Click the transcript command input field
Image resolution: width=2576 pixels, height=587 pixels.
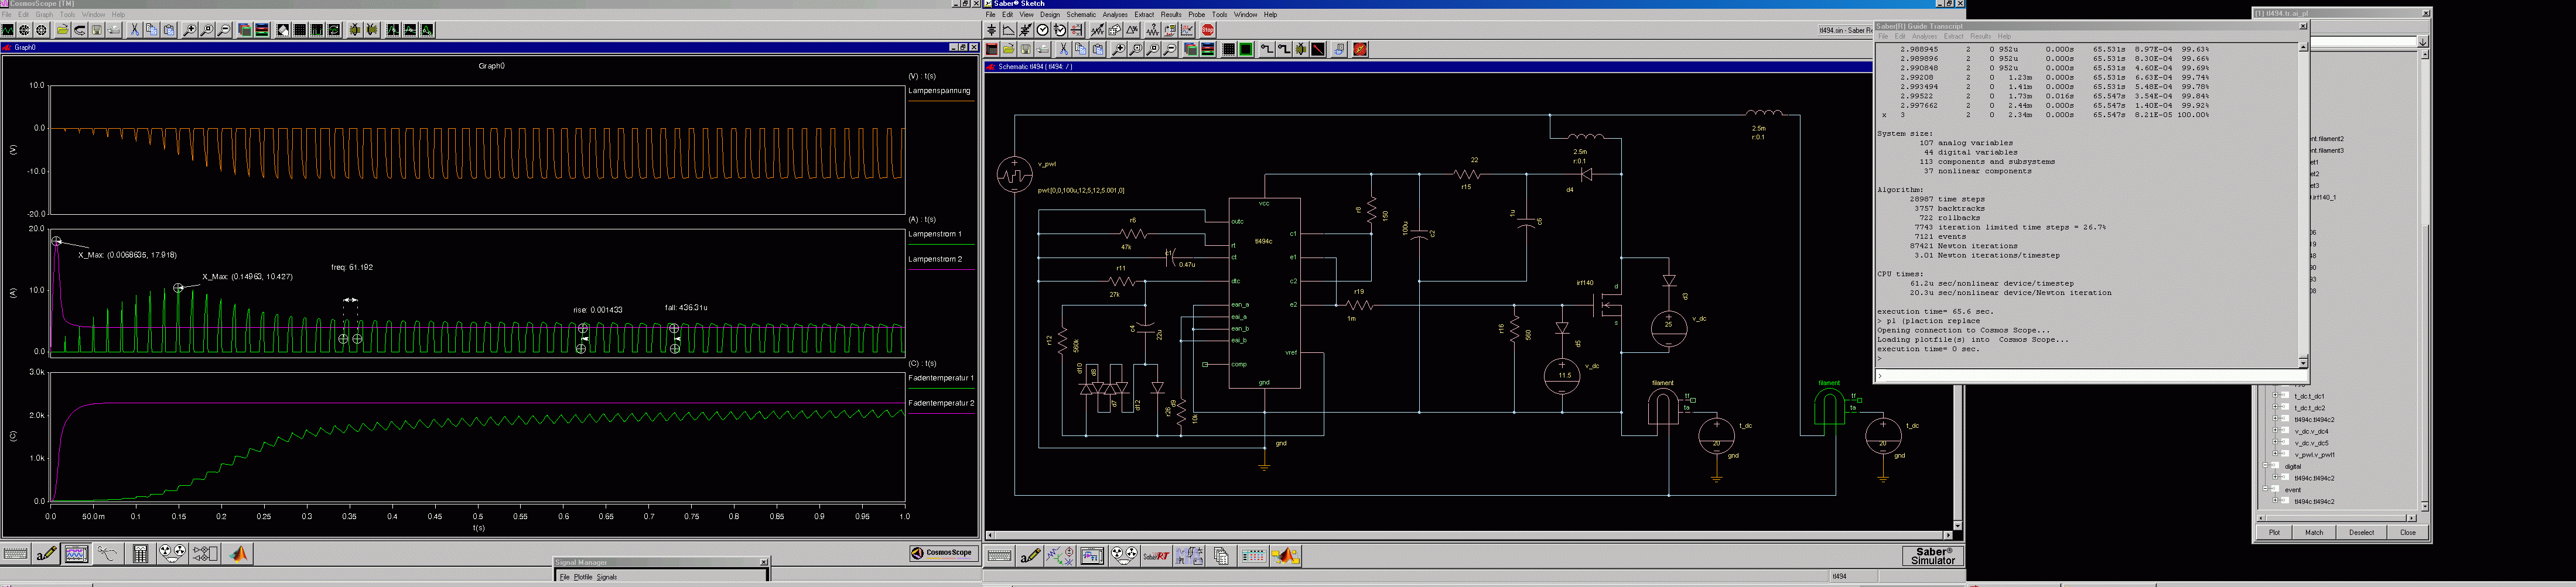[2090, 376]
